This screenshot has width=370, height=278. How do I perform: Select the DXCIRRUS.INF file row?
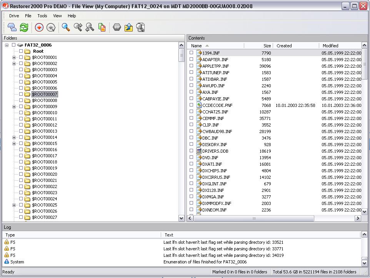pyautogui.click(x=275, y=177)
